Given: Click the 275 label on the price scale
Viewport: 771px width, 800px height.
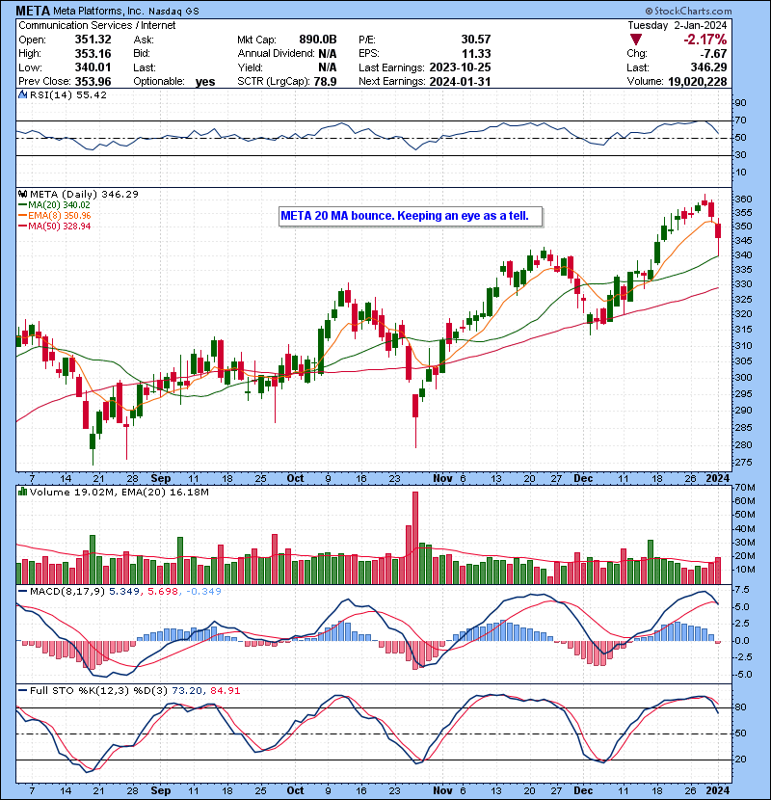Looking at the screenshot, I should (742, 463).
